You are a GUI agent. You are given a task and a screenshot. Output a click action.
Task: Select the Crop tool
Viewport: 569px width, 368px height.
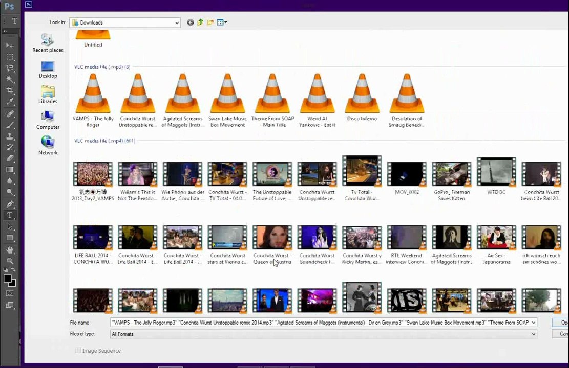click(x=10, y=90)
